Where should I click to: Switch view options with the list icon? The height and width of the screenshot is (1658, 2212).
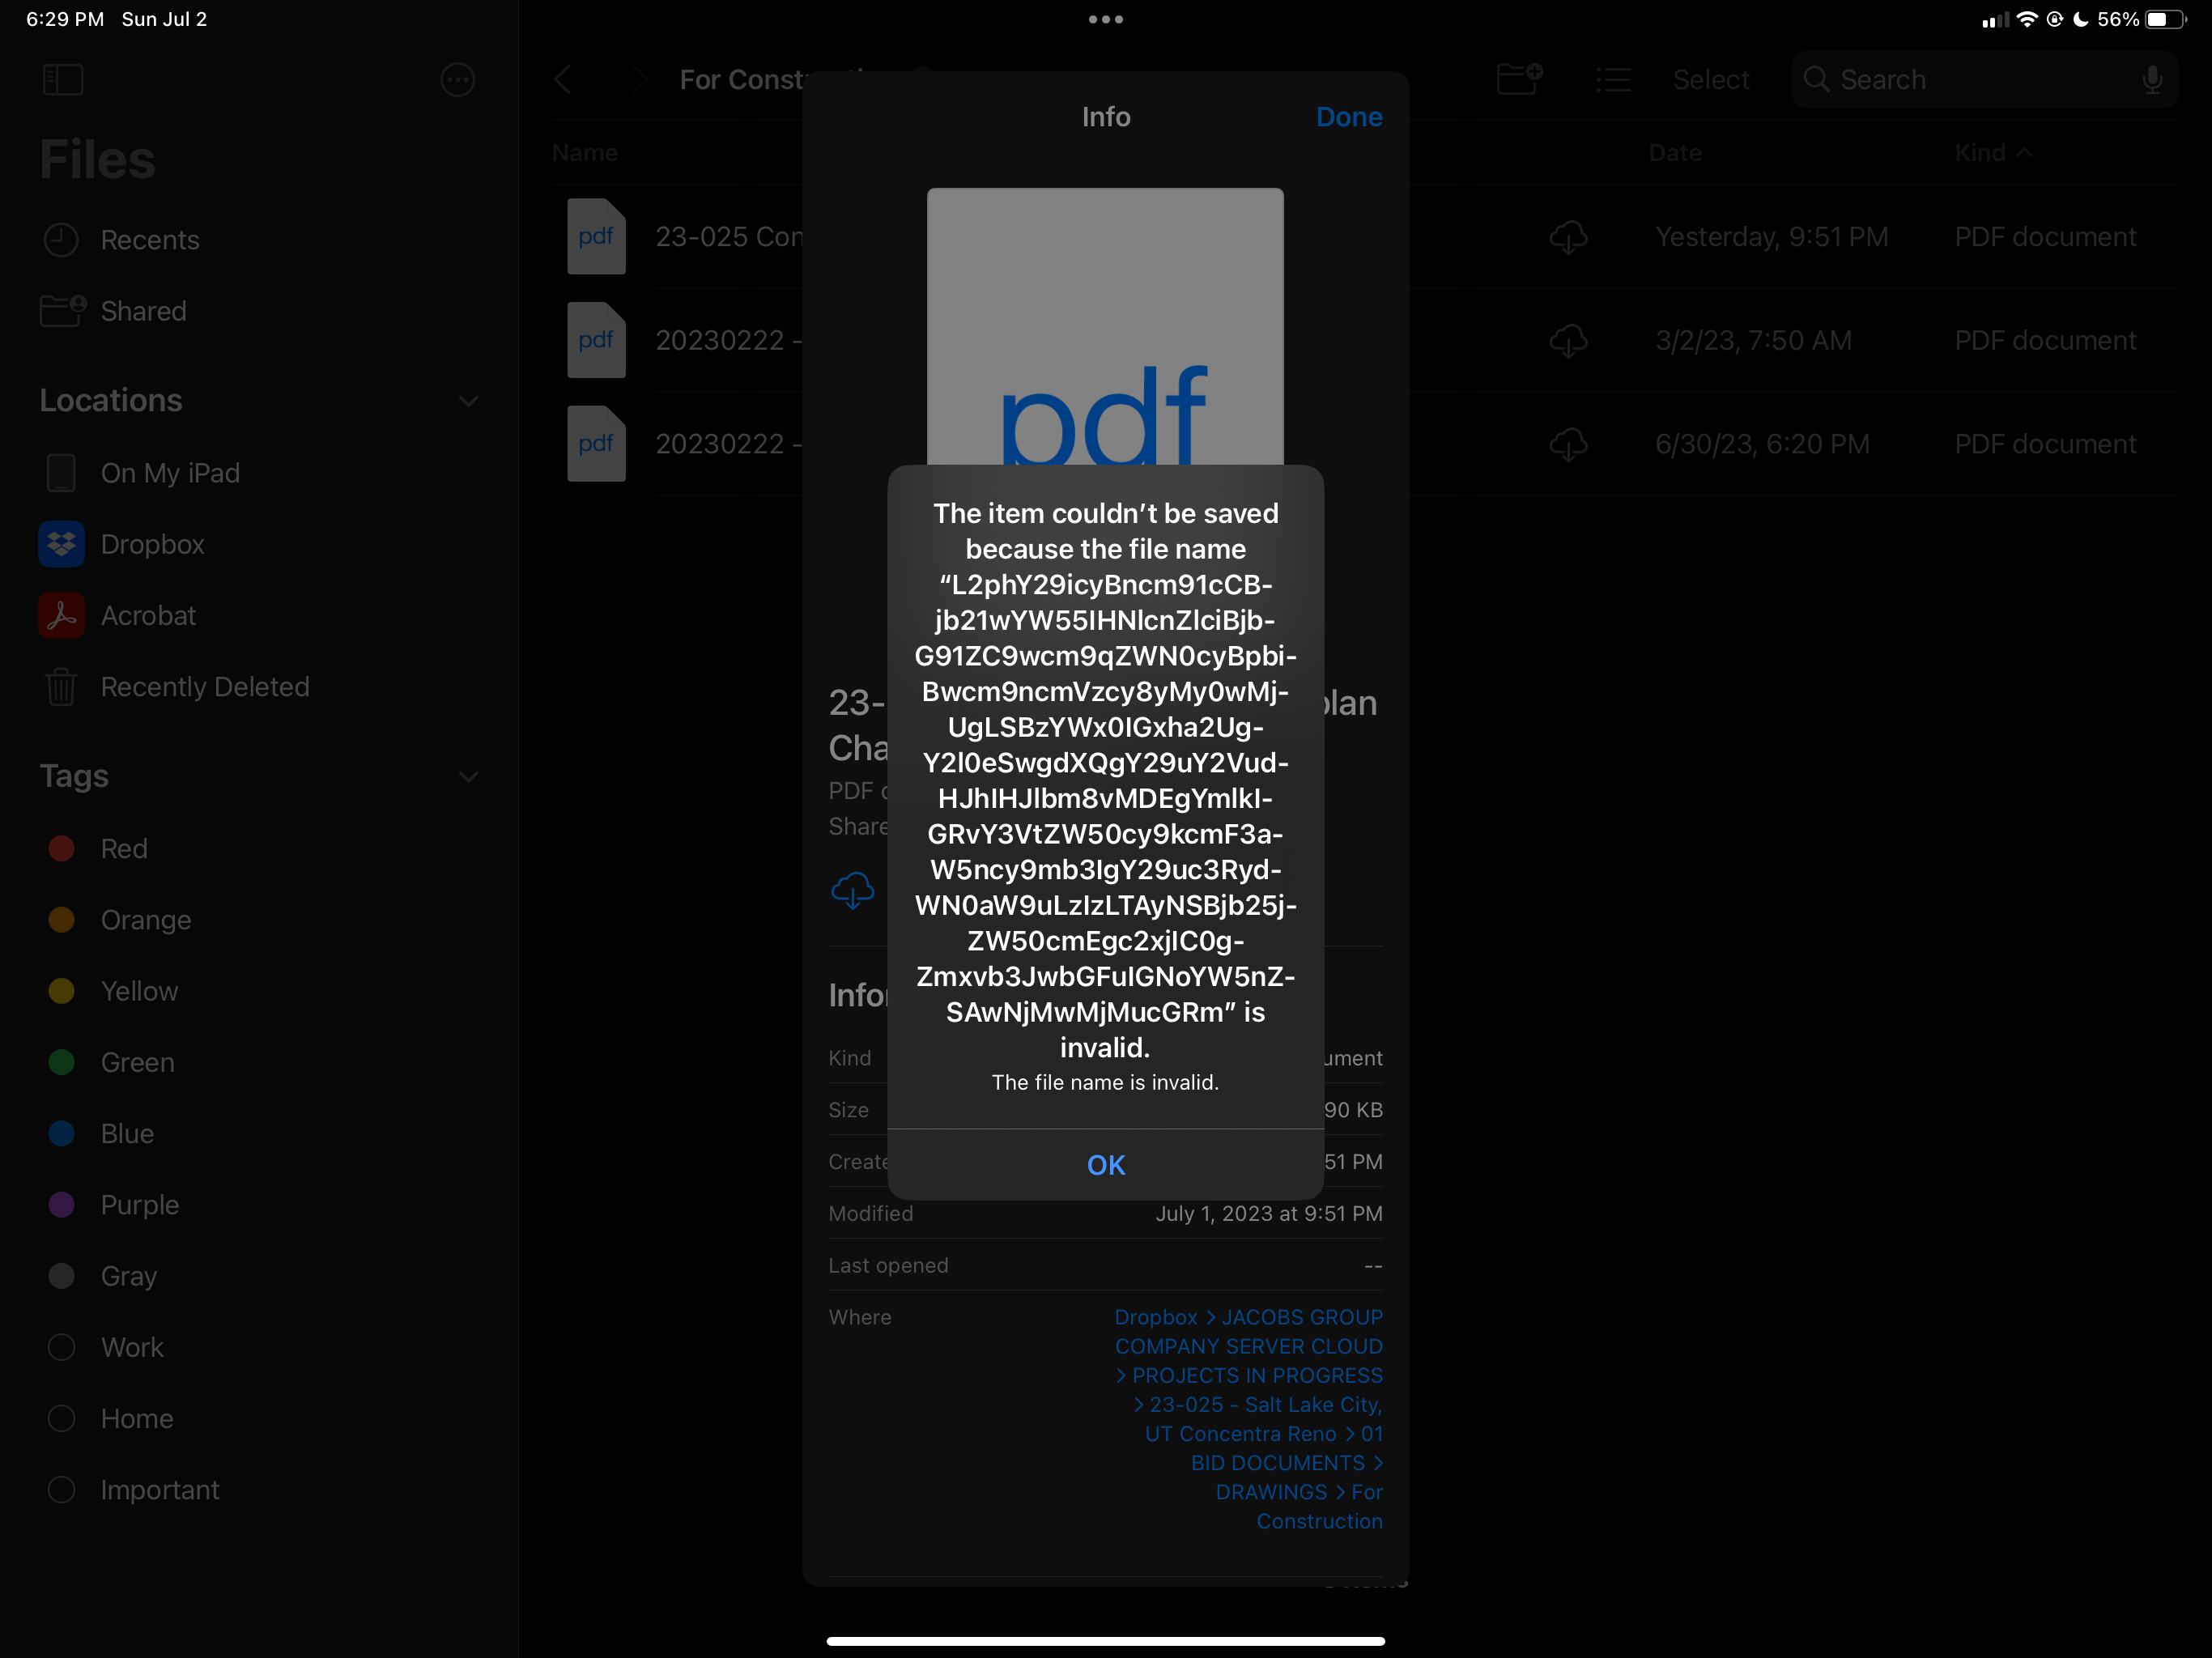(x=1613, y=80)
